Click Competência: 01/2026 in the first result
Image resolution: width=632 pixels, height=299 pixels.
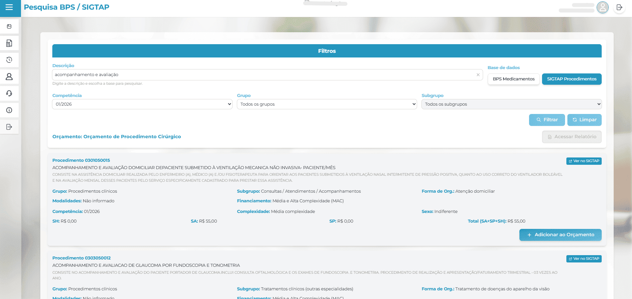(x=76, y=212)
